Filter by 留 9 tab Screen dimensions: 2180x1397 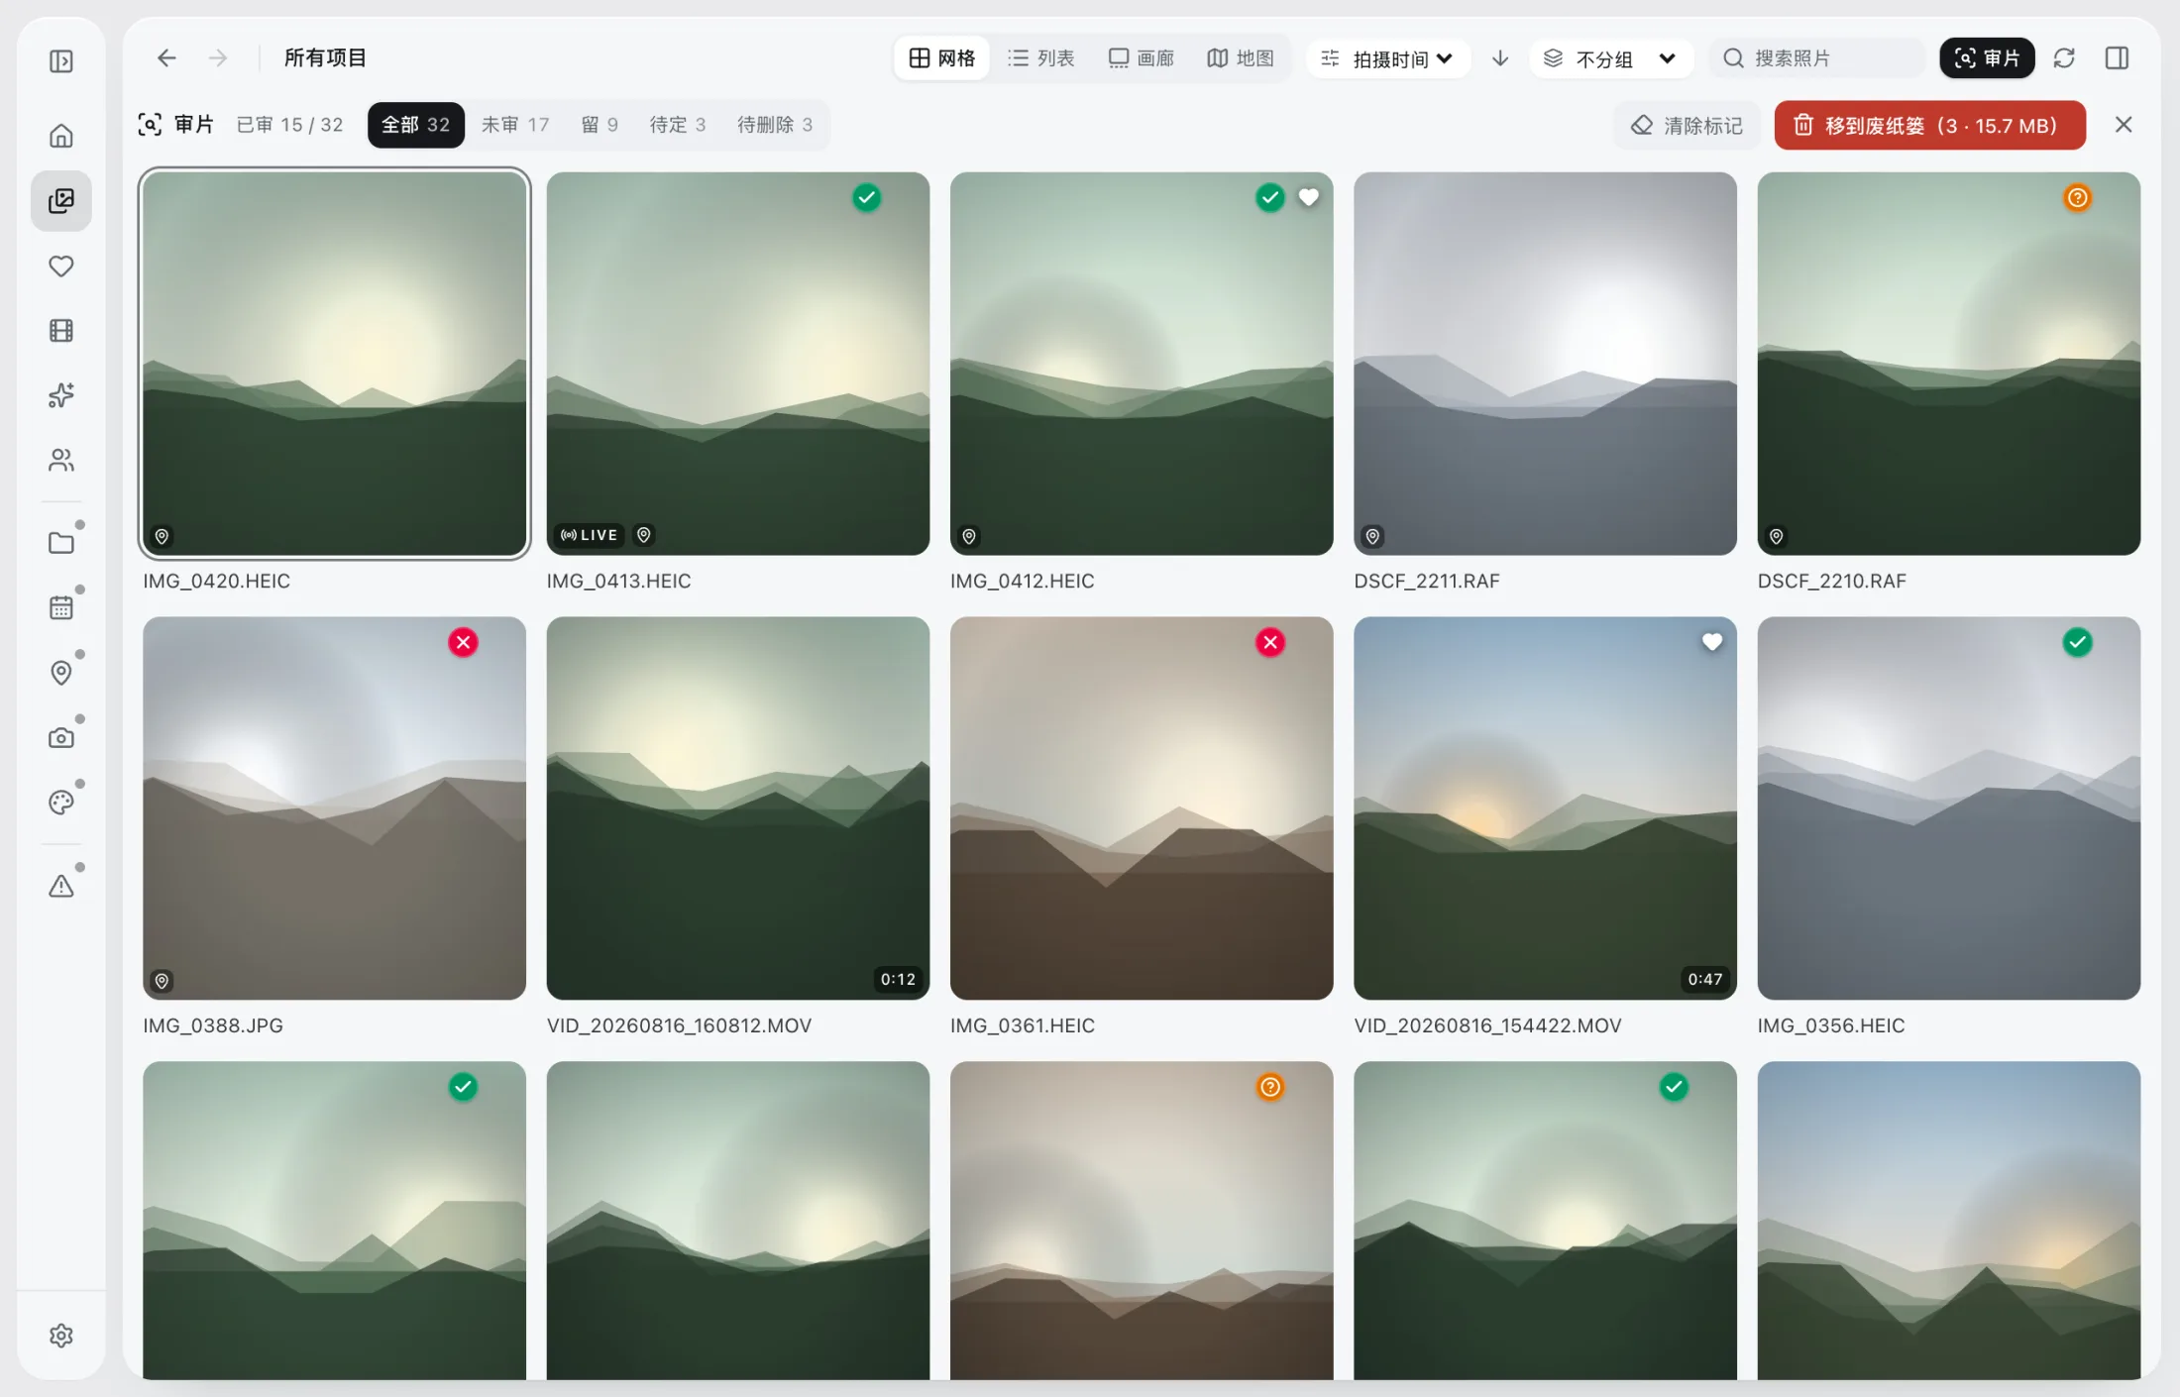599,125
